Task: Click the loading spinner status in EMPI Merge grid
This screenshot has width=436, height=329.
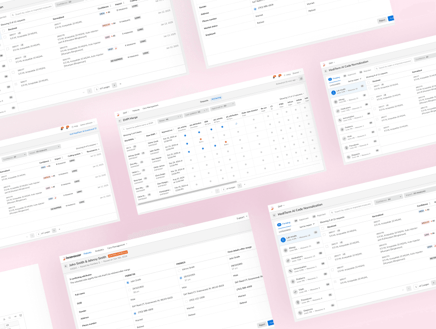Action: click(236, 123)
